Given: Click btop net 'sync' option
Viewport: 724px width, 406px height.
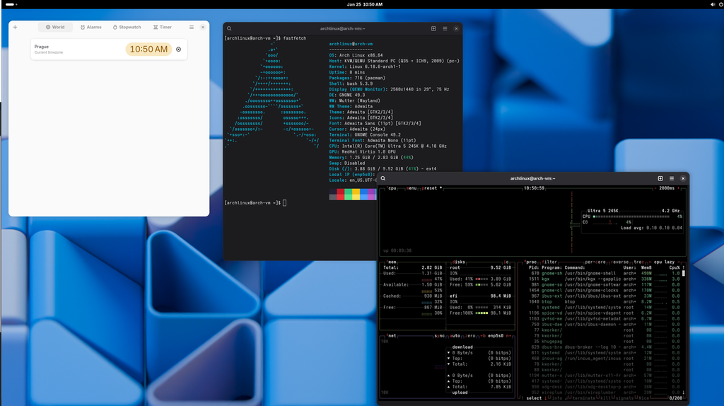Looking at the screenshot, I should coord(439,336).
